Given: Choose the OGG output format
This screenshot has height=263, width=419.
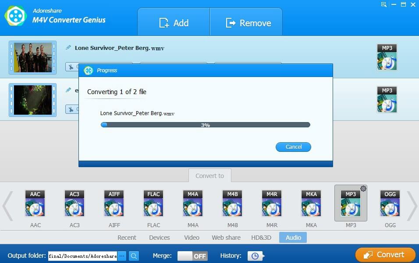Looking at the screenshot, I should (390, 203).
